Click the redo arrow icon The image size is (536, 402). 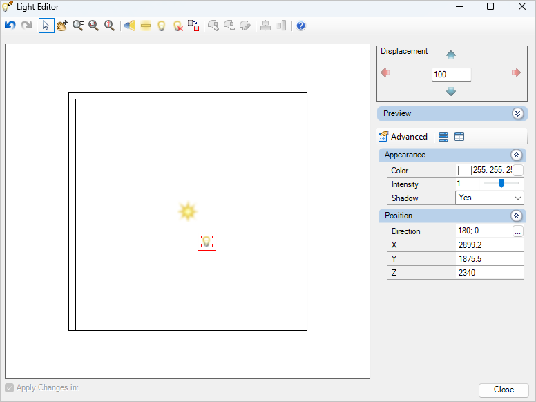pyautogui.click(x=26, y=26)
